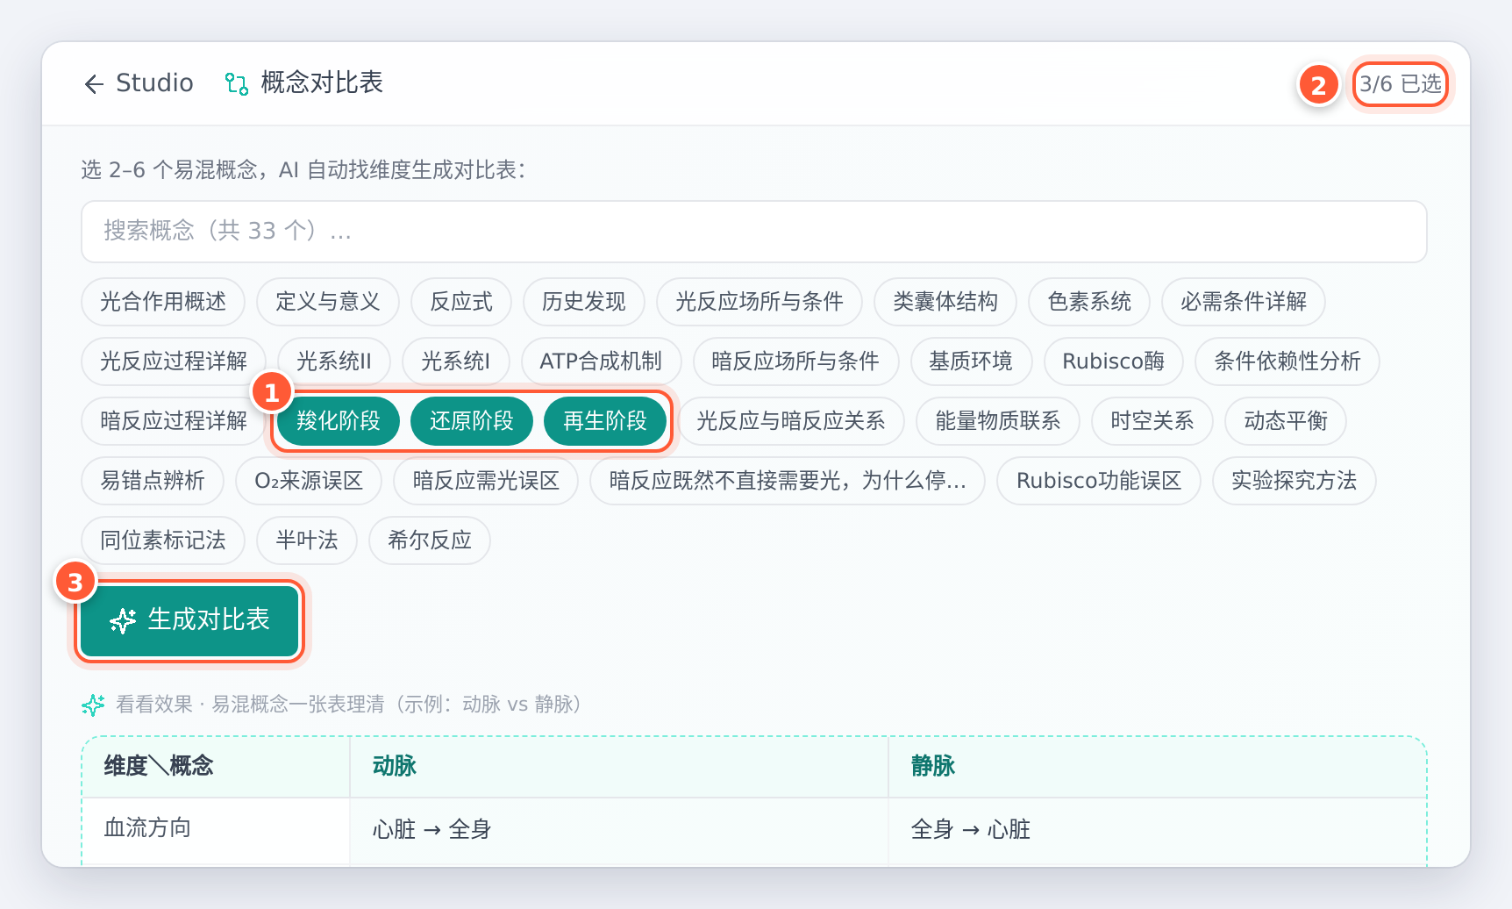Viewport: 1512px width, 909px height.
Task: Go back to Studio via arrow icon
Action: [x=94, y=83]
